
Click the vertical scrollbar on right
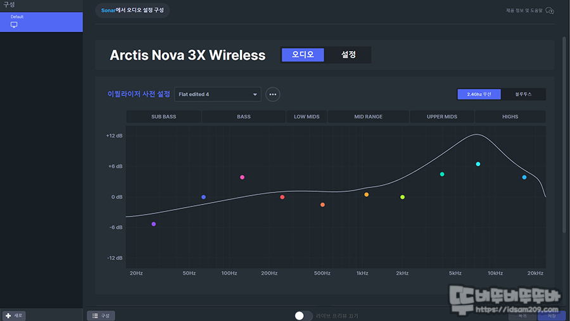pos(564,134)
